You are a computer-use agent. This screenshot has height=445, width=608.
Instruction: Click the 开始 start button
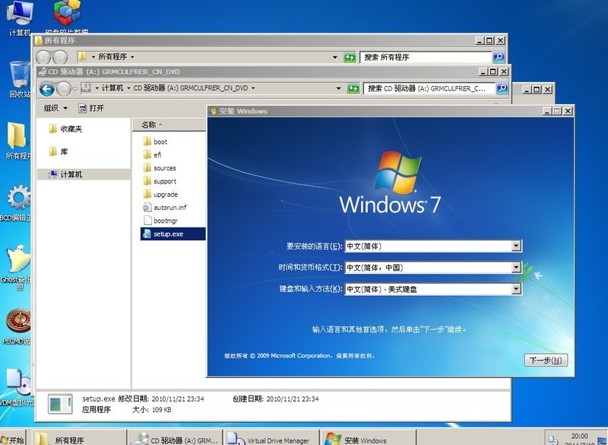(x=12, y=440)
